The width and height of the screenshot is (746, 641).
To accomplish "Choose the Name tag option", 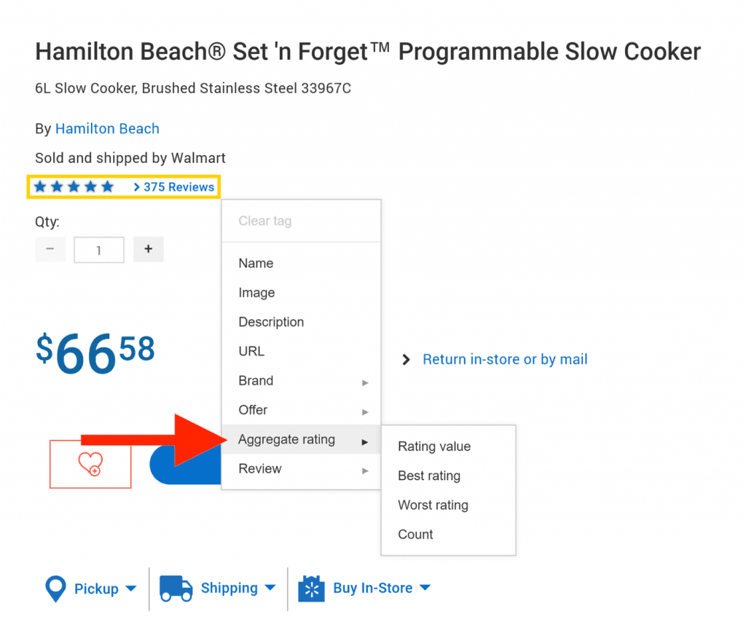I will (256, 264).
